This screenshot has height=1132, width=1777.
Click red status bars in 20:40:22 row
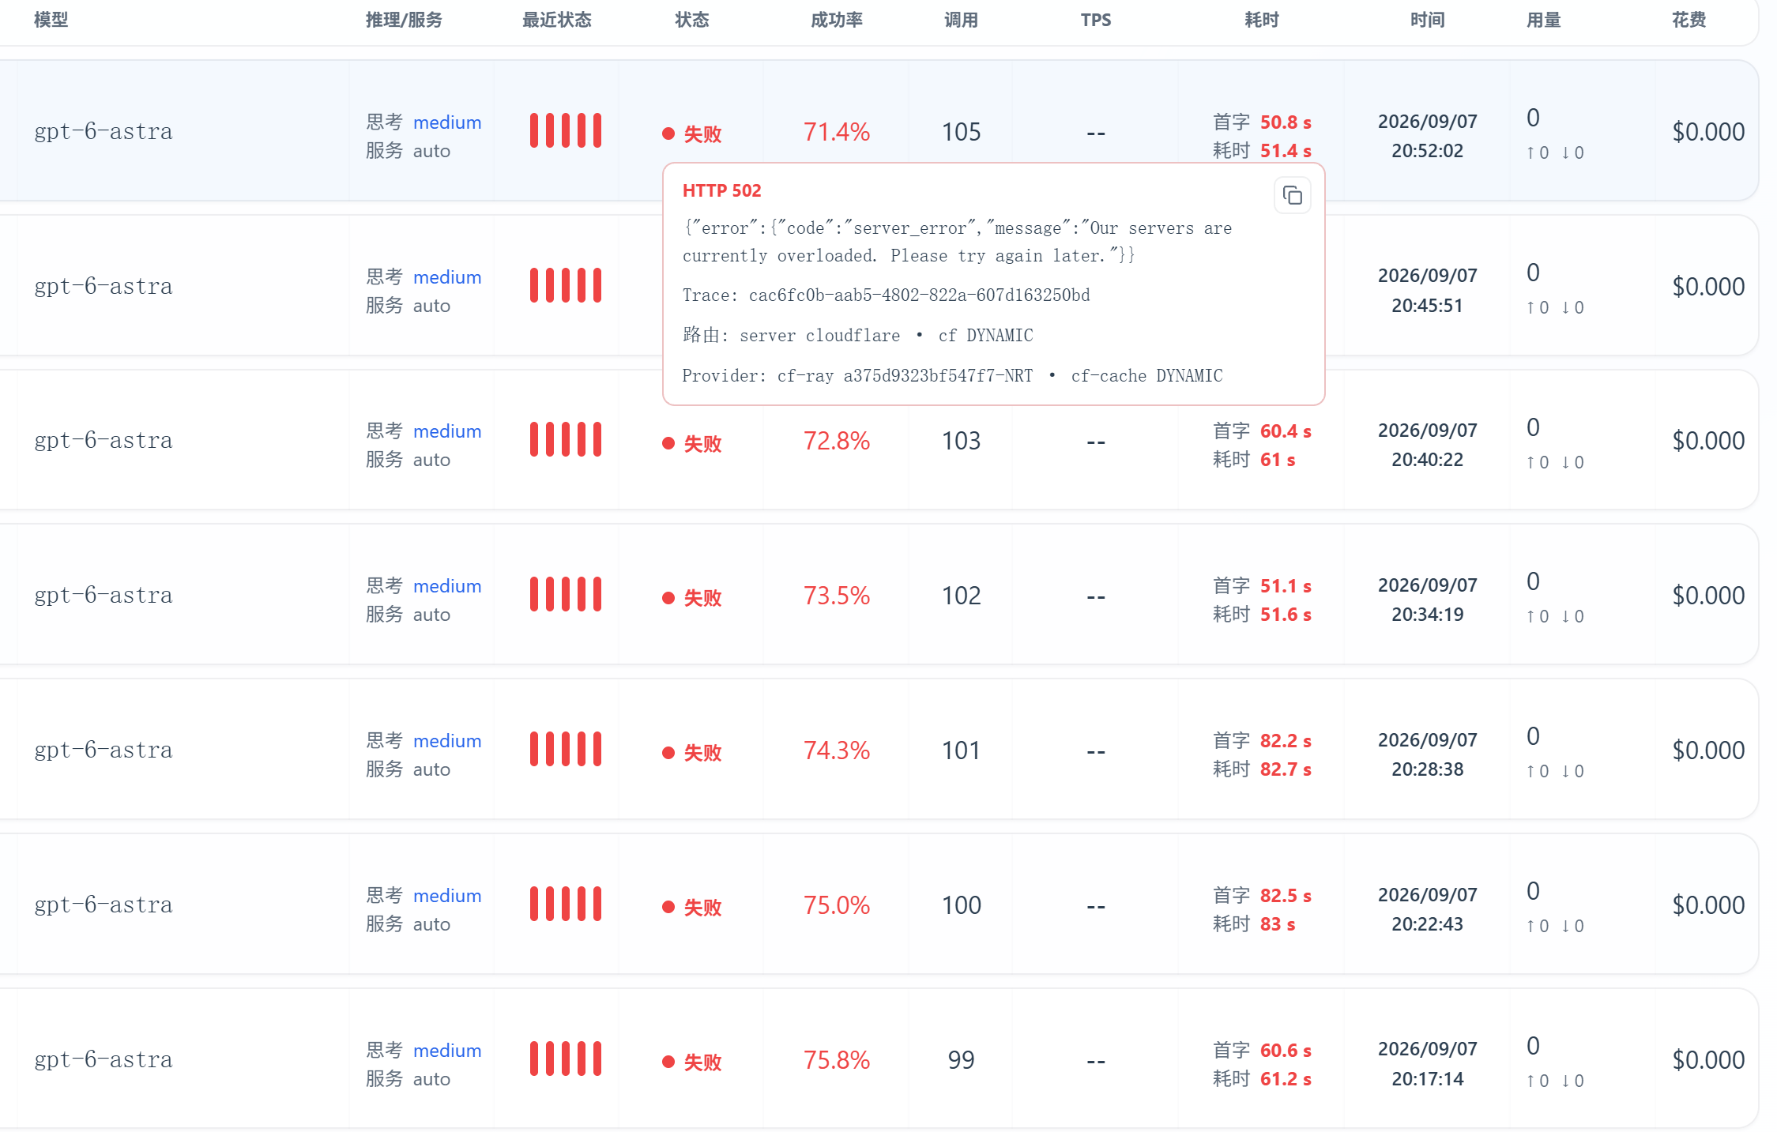pyautogui.click(x=566, y=440)
